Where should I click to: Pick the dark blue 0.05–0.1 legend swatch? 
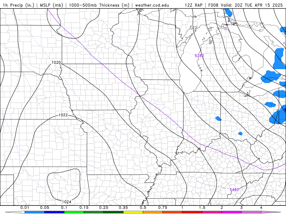[54, 212]
